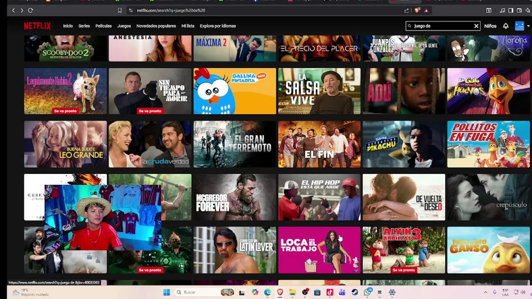Go back with browser back arrow
Image resolution: width=532 pixels, height=299 pixels.
[13, 10]
